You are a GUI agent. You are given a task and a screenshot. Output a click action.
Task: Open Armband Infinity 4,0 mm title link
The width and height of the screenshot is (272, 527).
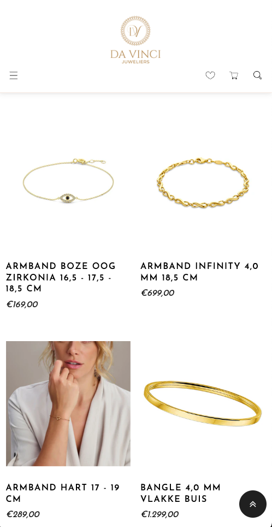point(199,272)
